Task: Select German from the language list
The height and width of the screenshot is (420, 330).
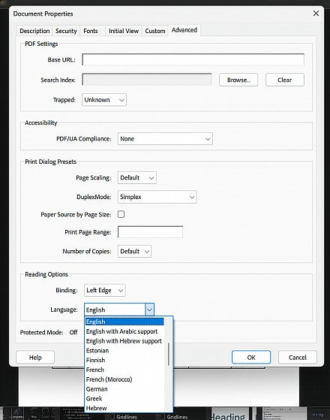Action: click(124, 389)
